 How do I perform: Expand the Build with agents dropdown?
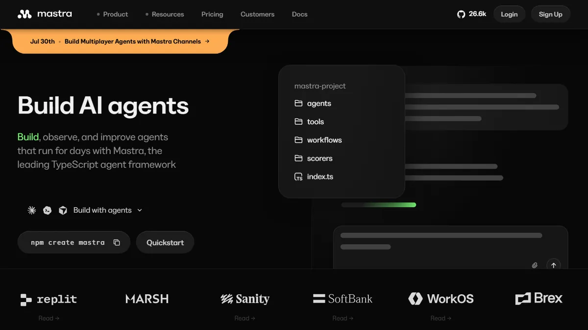point(108,210)
